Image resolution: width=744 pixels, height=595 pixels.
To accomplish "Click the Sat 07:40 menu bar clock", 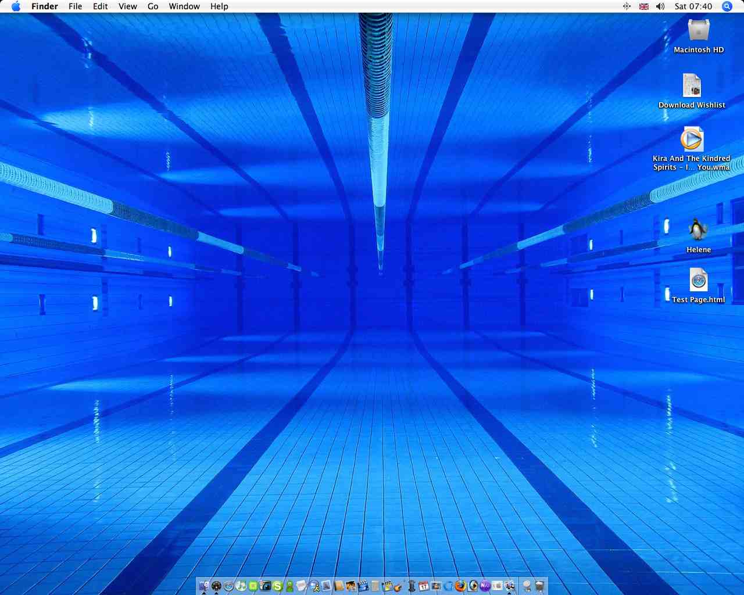I will 693,6.
